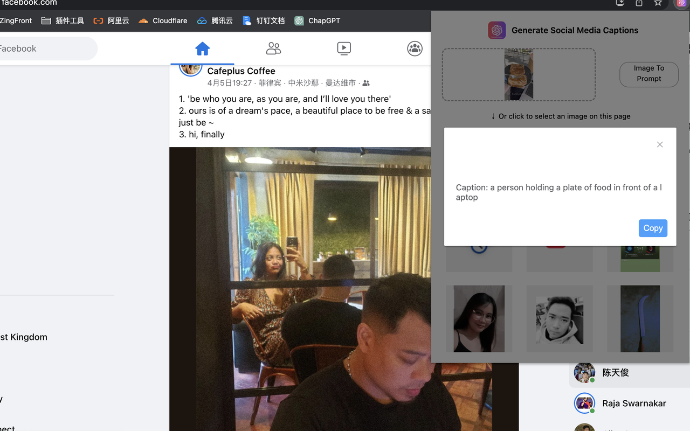
Task: Click the Groups icon in the navigation bar
Action: pos(415,48)
